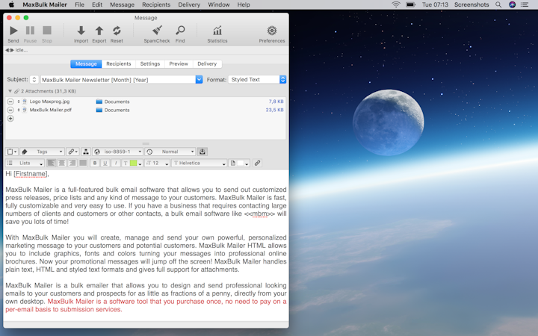Click the stepper next to Subject label
The width and height of the screenshot is (538, 336).
34,80
